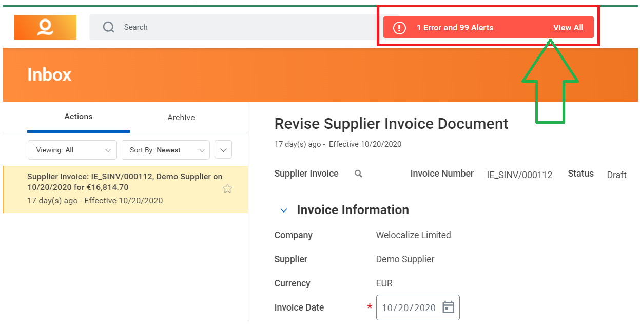Click the Revise Supplier Invoice Document heading
Viewport: 640px width, 327px height.
coord(391,123)
